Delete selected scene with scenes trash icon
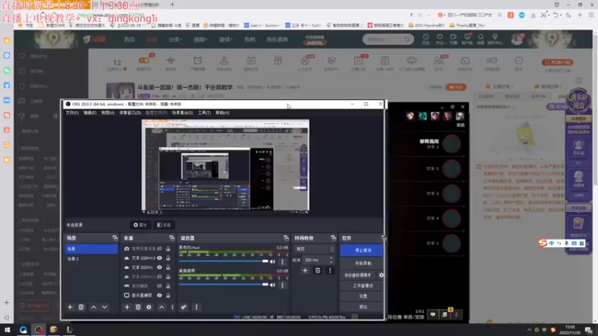Image resolution: width=598 pixels, height=336 pixels. 81,307
